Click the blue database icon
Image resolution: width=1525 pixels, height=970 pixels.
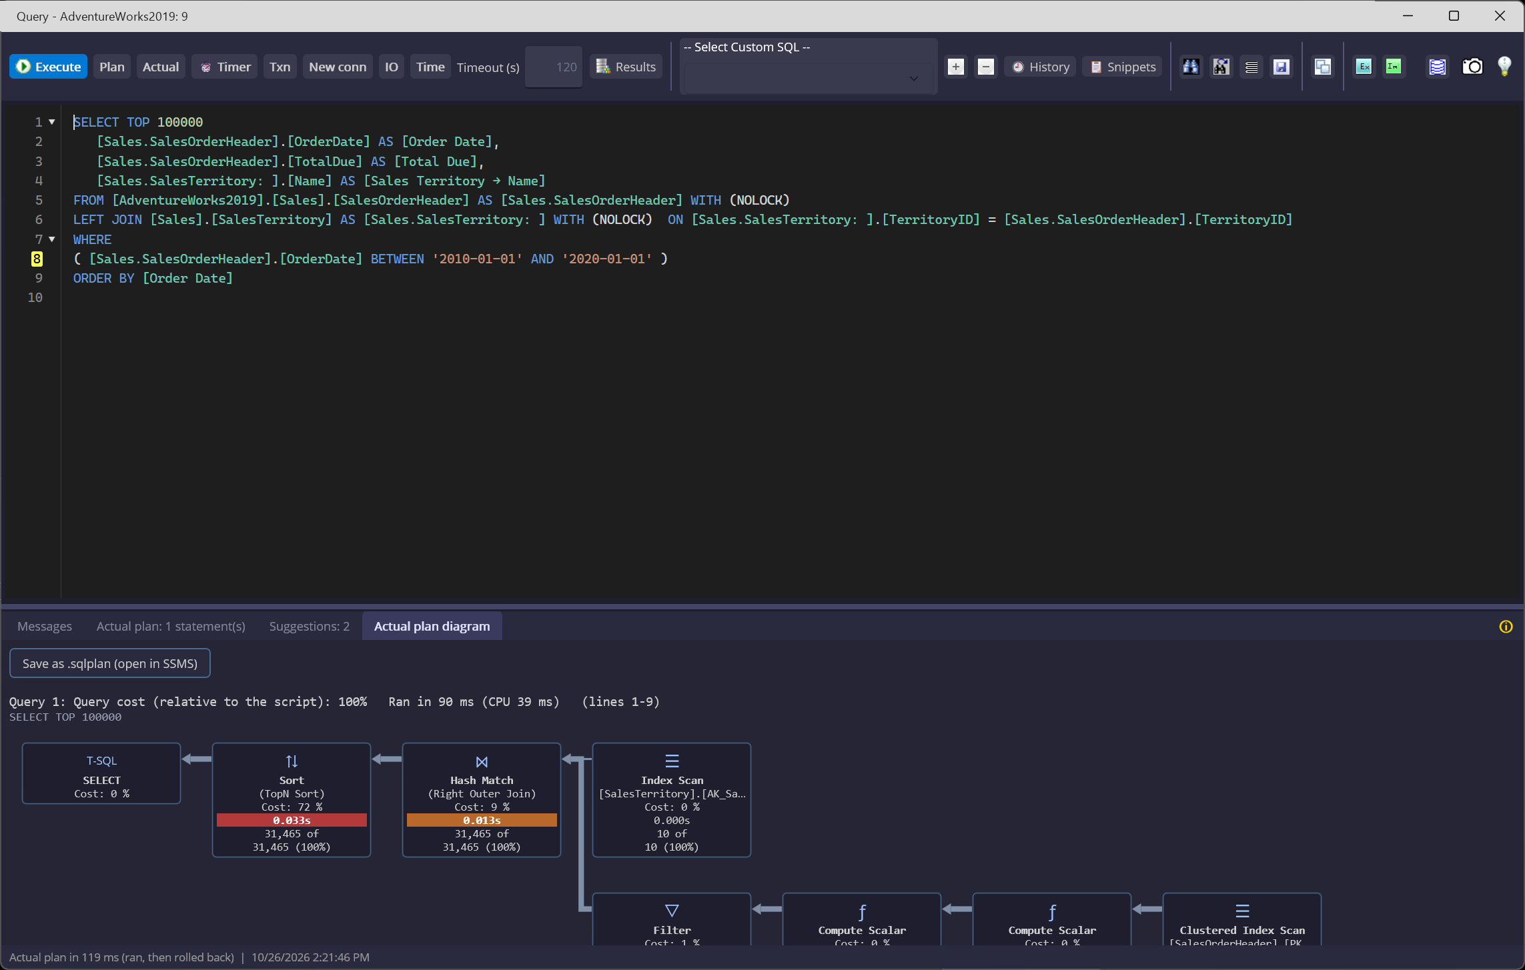pos(1437,67)
